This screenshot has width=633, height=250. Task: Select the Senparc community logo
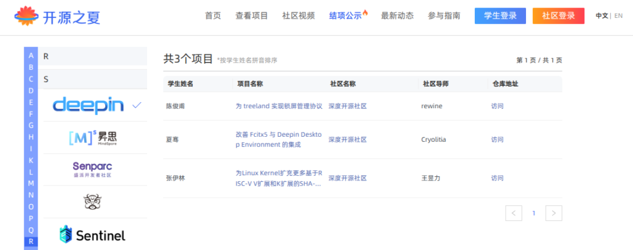(92, 170)
